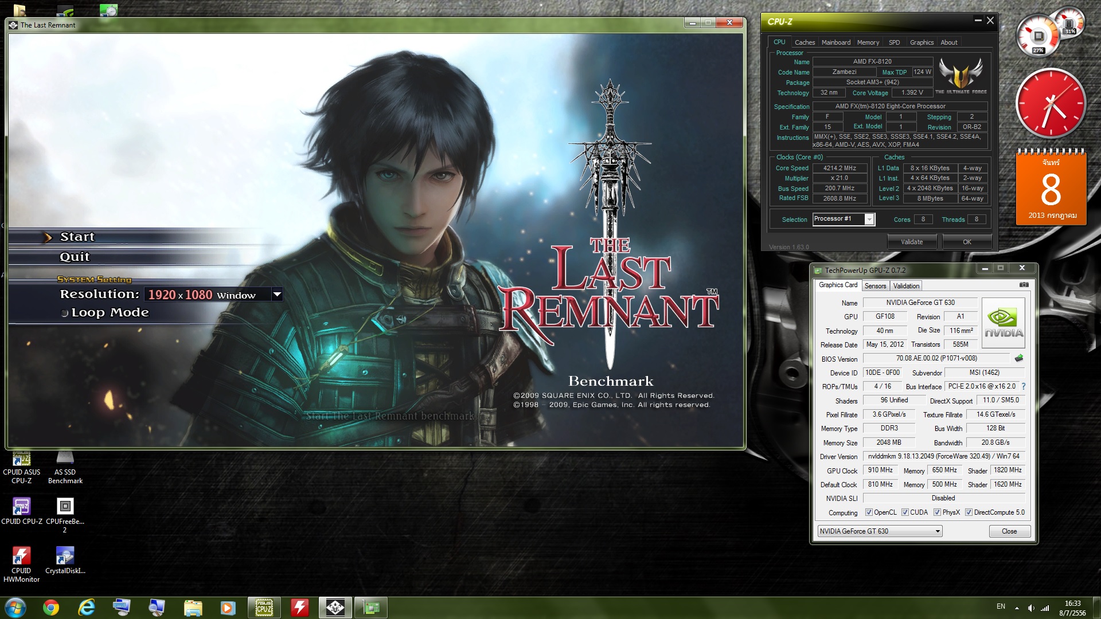The height and width of the screenshot is (619, 1101).
Task: Click the Google Chrome taskbar icon
Action: (x=51, y=608)
